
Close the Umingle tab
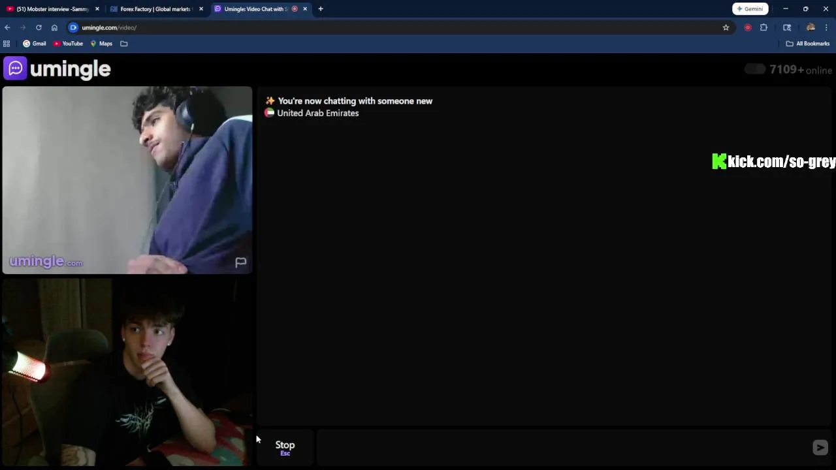tap(305, 9)
